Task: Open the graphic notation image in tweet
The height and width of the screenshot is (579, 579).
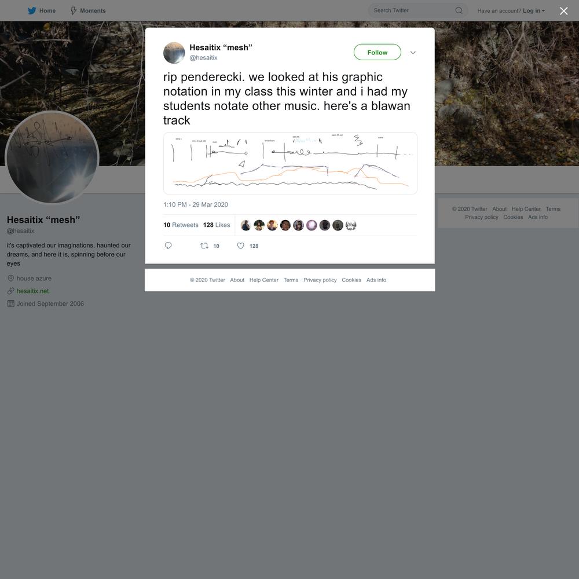Action: point(290,163)
